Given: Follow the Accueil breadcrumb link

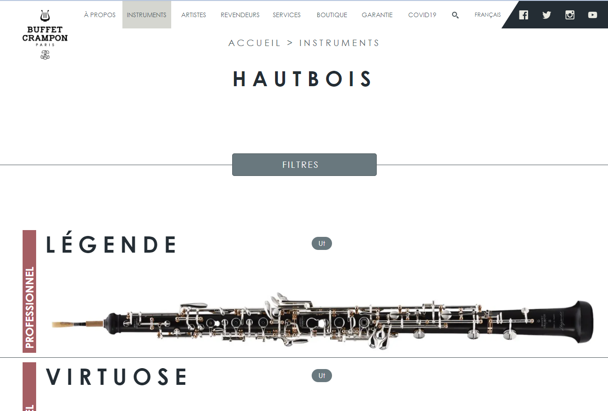Looking at the screenshot, I should (x=254, y=43).
